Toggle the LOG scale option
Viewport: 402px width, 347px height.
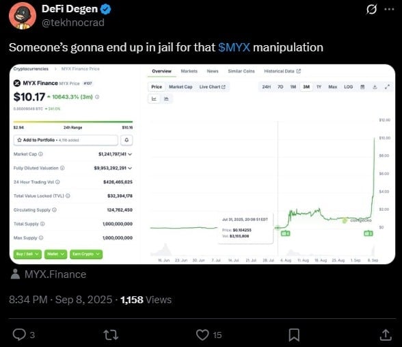click(349, 87)
